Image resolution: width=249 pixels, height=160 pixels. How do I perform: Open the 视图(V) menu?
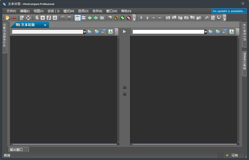(39, 11)
